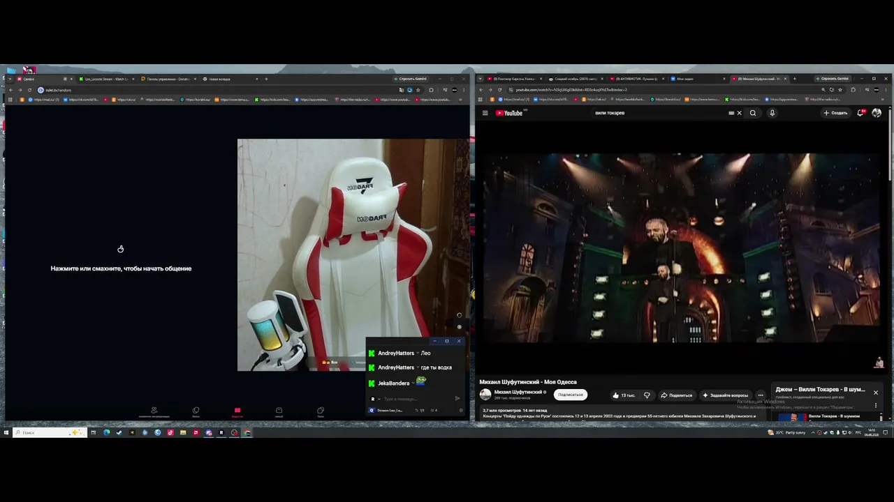The height and width of the screenshot is (502, 894).
Task: Dislike the Моя Одесса video
Action: 647,395
